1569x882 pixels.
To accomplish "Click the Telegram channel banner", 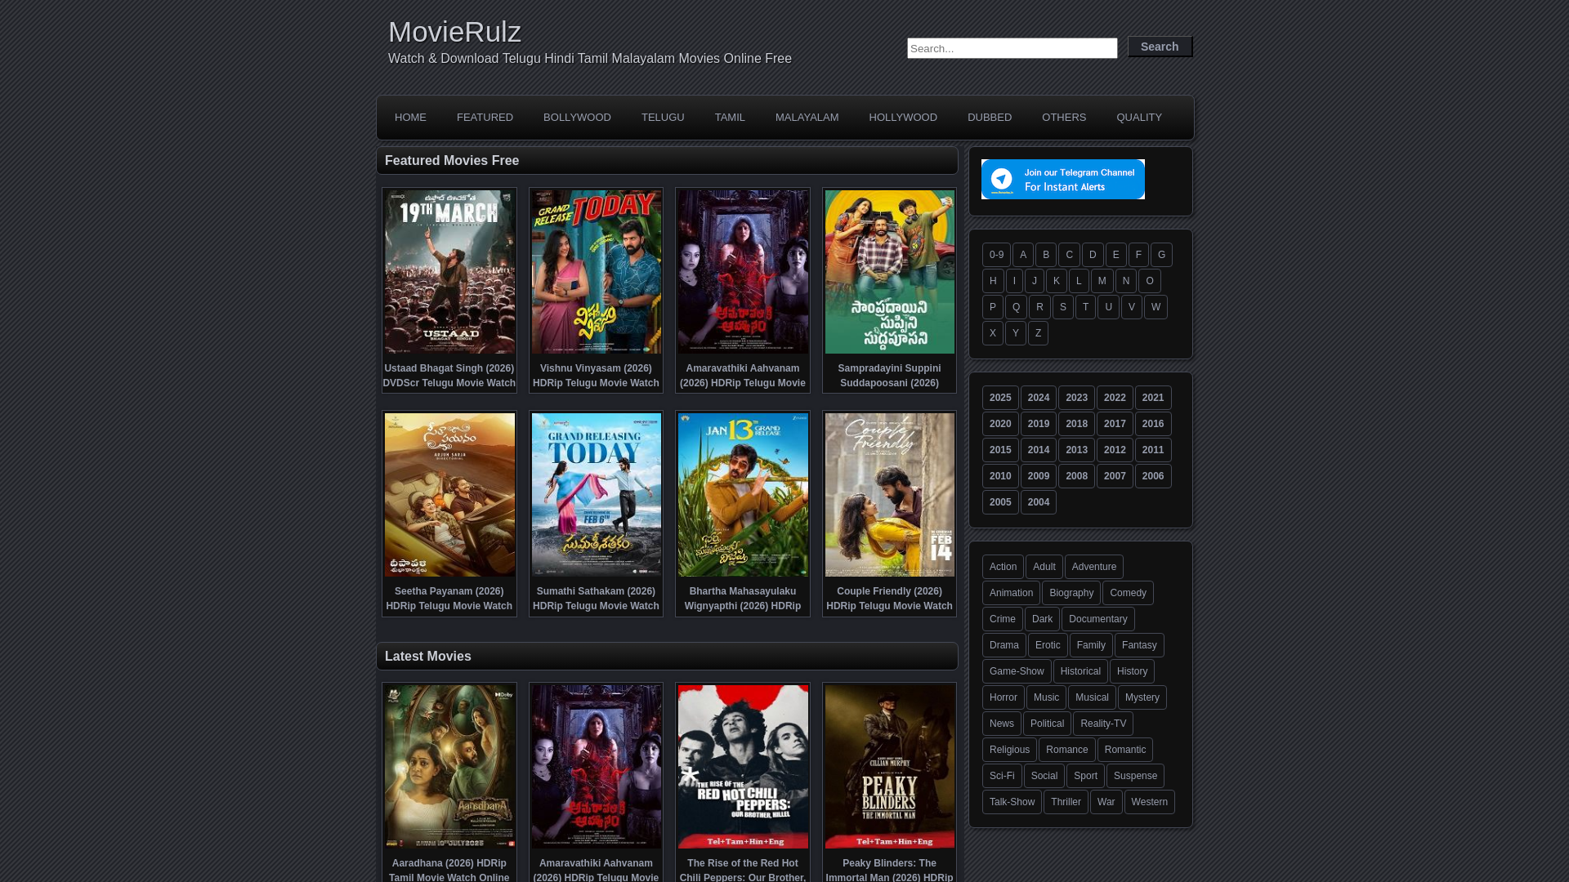I will (x=1062, y=179).
